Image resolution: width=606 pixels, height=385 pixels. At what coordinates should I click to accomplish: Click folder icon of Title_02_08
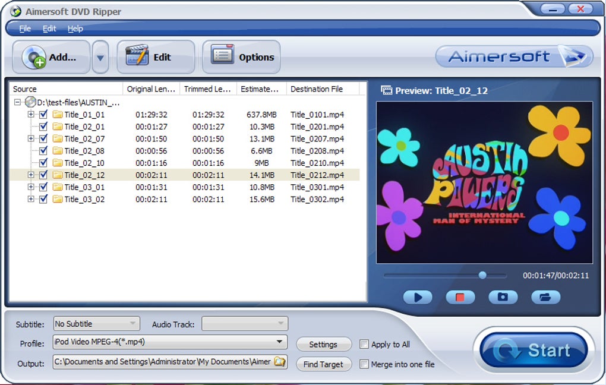tap(58, 151)
